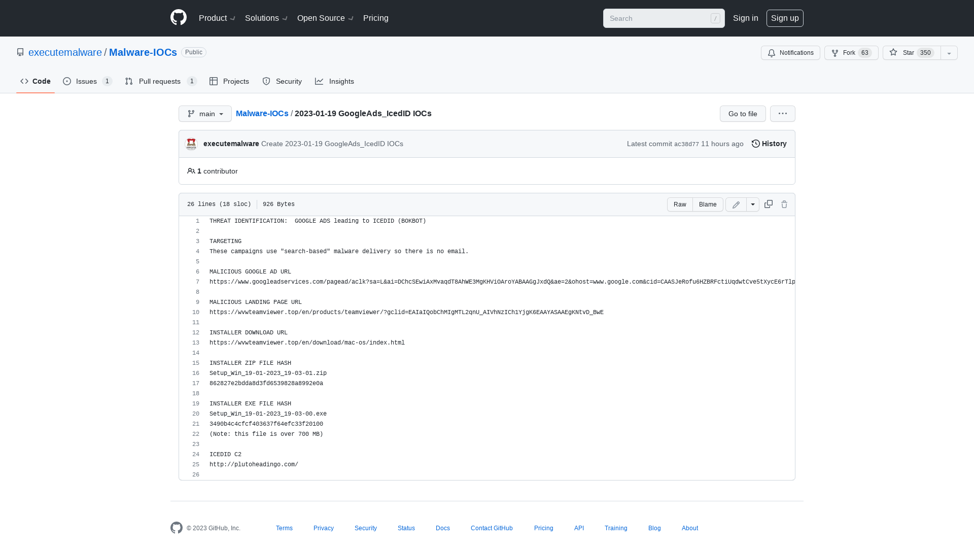Viewport: 974px width, 548px height.
Task: Select line number 10
Action: click(196, 313)
